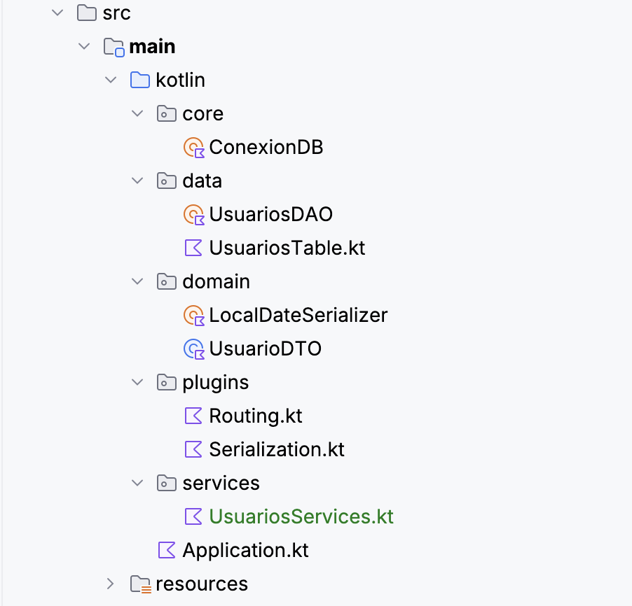Image resolution: width=632 pixels, height=606 pixels.
Task: Collapse the data package chevron
Action: point(137,181)
